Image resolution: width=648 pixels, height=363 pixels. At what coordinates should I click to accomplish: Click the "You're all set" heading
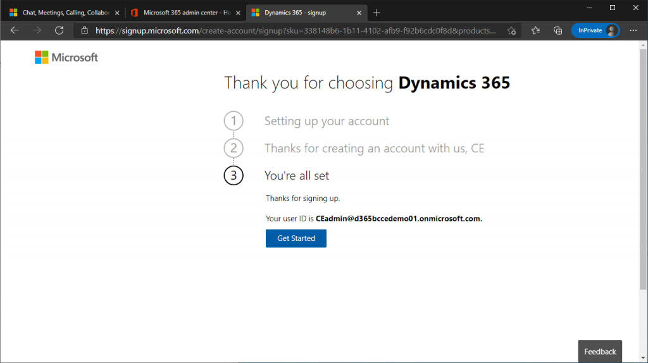click(x=297, y=176)
